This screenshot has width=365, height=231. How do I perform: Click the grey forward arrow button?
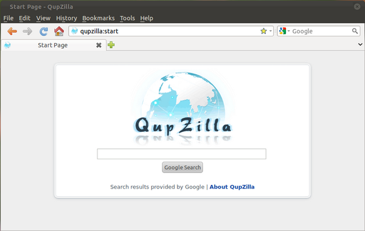pos(27,31)
